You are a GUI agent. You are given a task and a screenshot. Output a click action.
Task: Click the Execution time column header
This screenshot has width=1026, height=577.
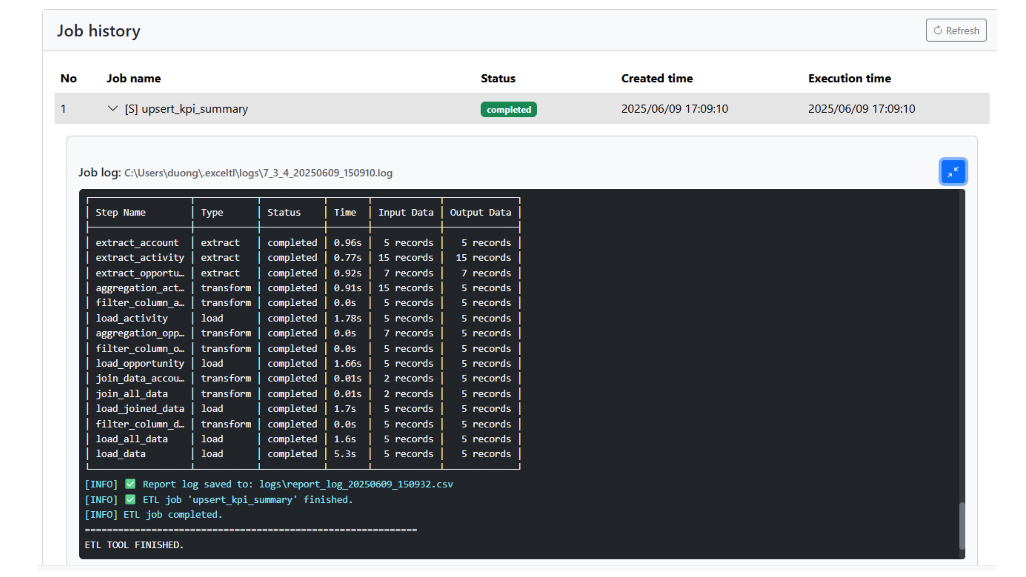[849, 78]
